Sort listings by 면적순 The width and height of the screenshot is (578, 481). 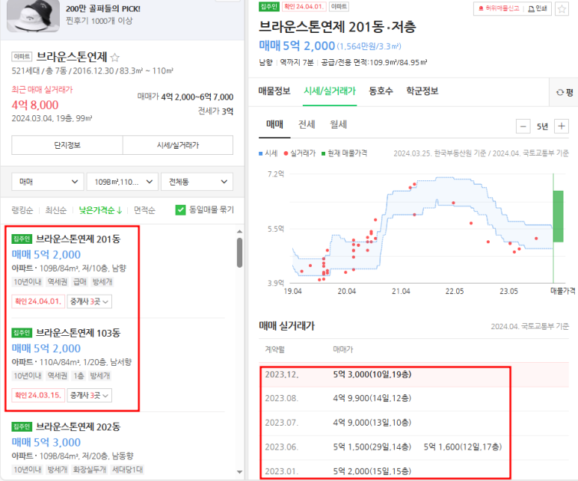[x=144, y=210]
